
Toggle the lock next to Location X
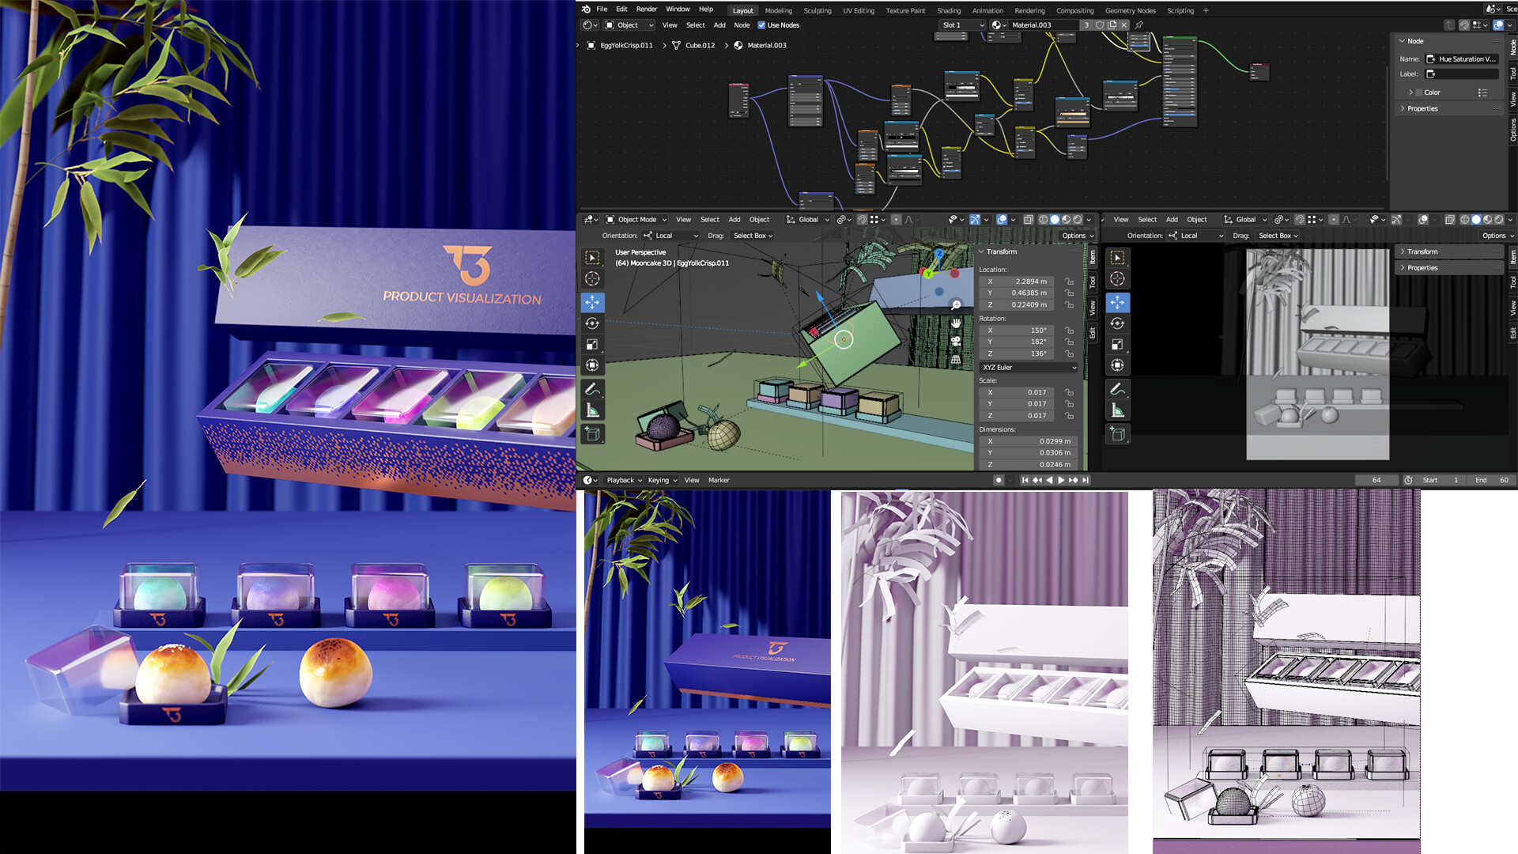point(1069,282)
